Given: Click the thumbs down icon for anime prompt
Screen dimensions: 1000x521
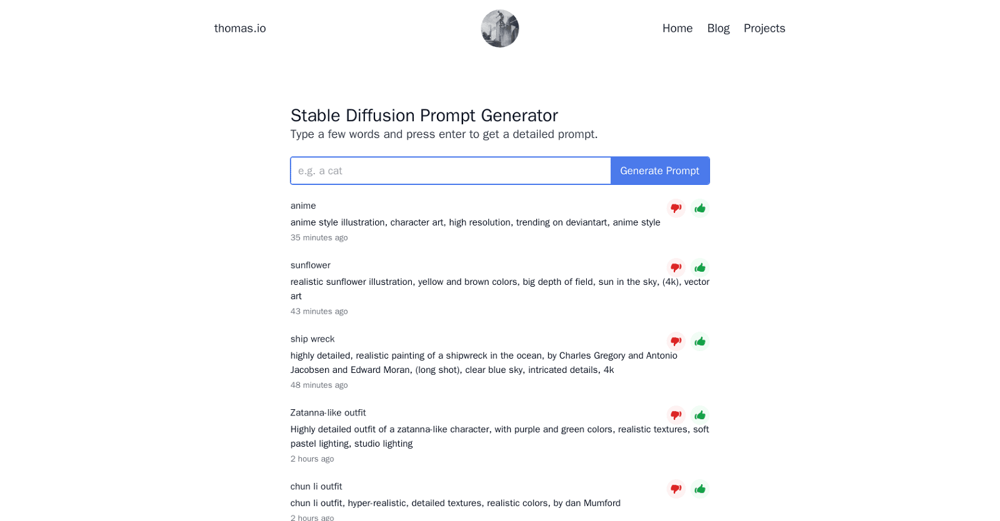Looking at the screenshot, I should pos(675,208).
